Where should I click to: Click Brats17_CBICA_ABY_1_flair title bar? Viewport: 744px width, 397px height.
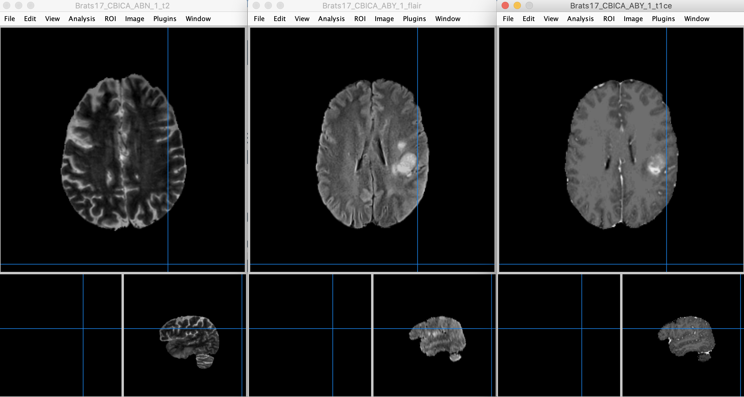(x=372, y=5)
